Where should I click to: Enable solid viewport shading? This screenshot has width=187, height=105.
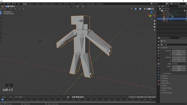pyautogui.click(x=149, y=9)
